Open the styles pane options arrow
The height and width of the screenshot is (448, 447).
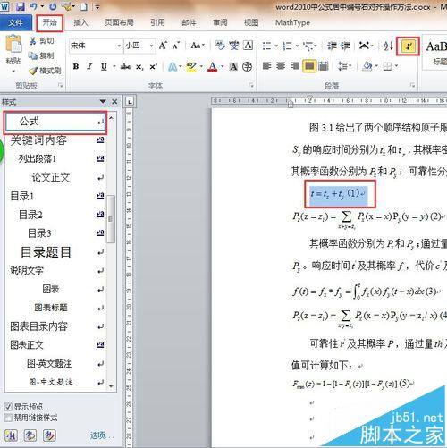(103, 102)
